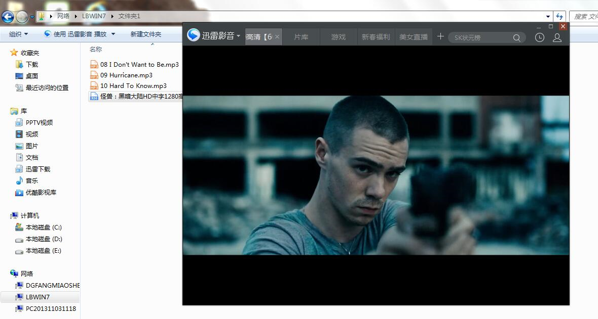Open the 迅雷影音 main menu dropdown
Viewport: 598px width, 319px height.
(238, 36)
